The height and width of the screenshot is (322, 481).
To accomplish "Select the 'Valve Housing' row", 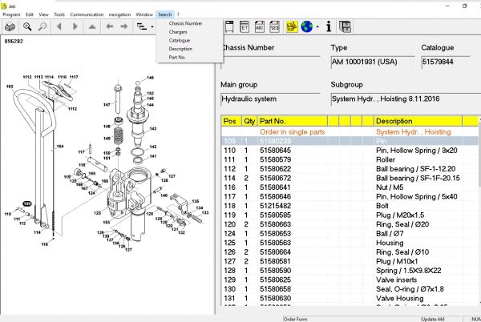I will (350, 298).
